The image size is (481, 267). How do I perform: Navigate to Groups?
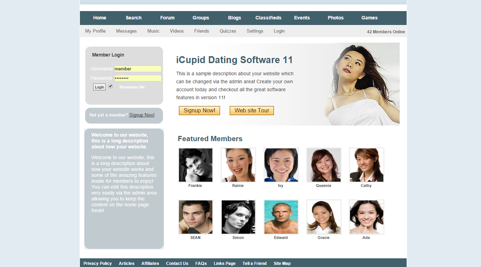[x=201, y=18]
